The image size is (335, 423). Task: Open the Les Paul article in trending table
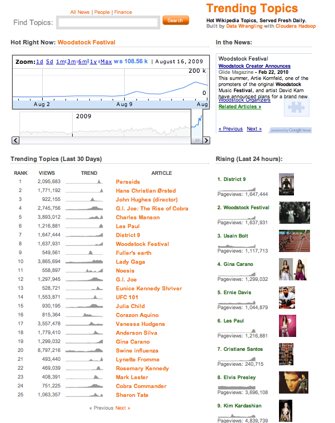click(128, 226)
